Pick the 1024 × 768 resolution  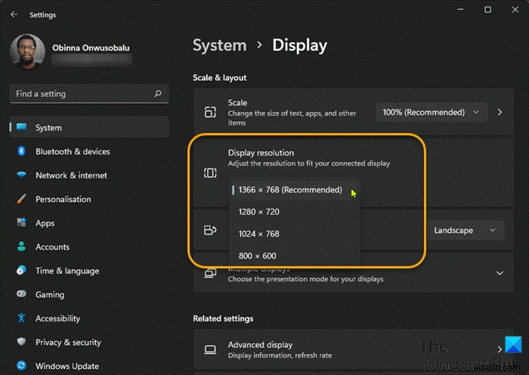(258, 234)
